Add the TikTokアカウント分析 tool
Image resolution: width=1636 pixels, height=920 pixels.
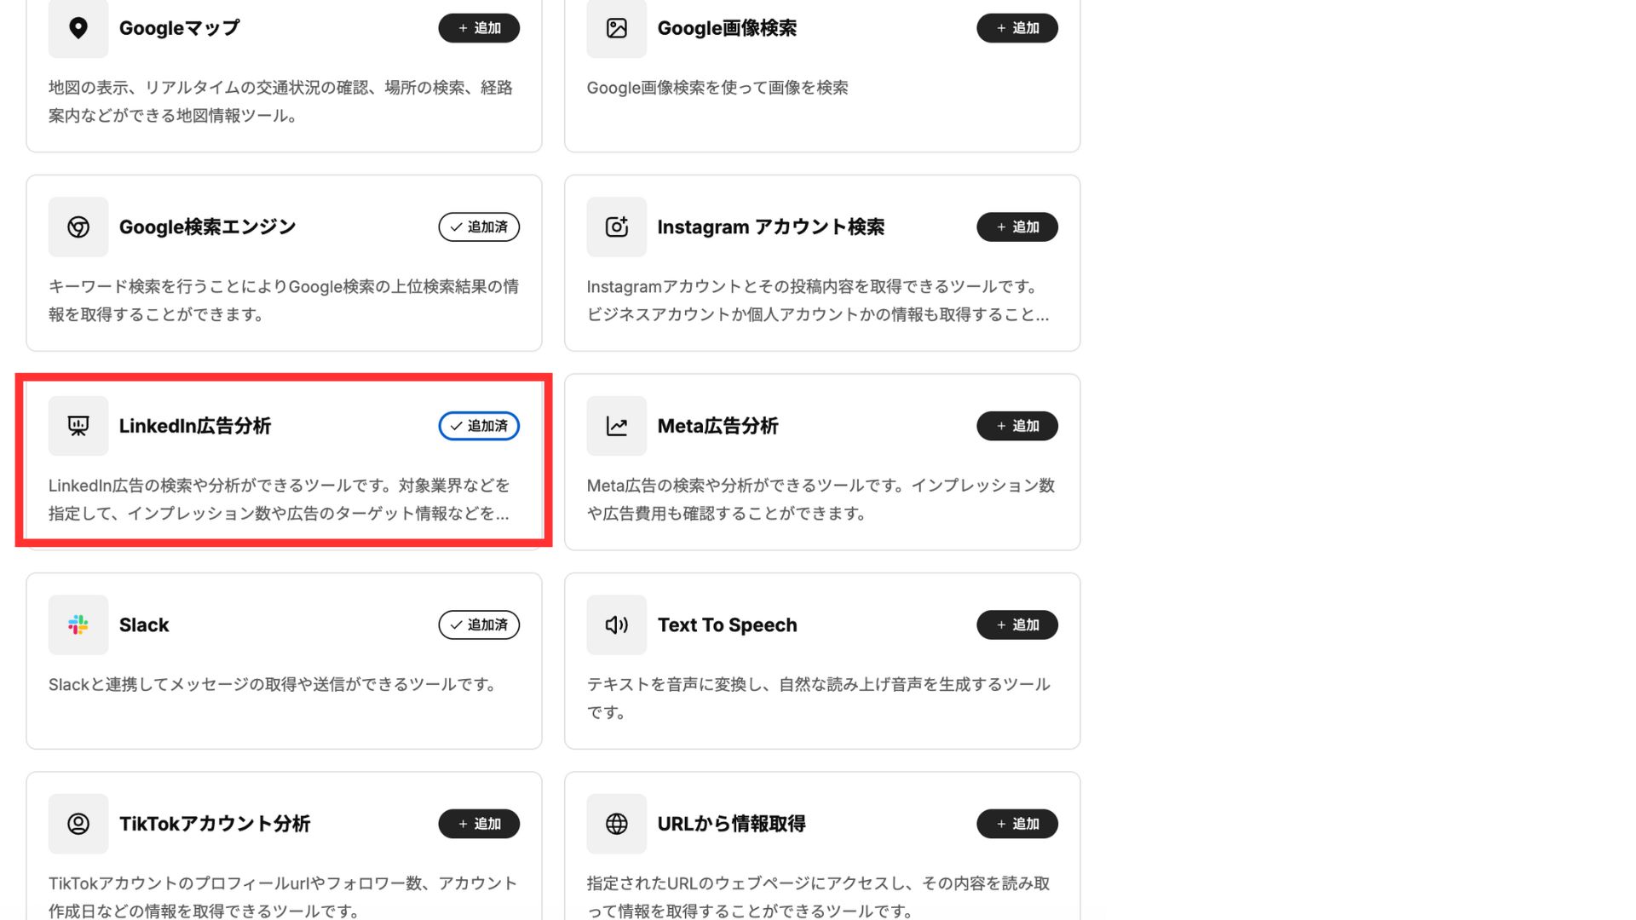click(479, 824)
